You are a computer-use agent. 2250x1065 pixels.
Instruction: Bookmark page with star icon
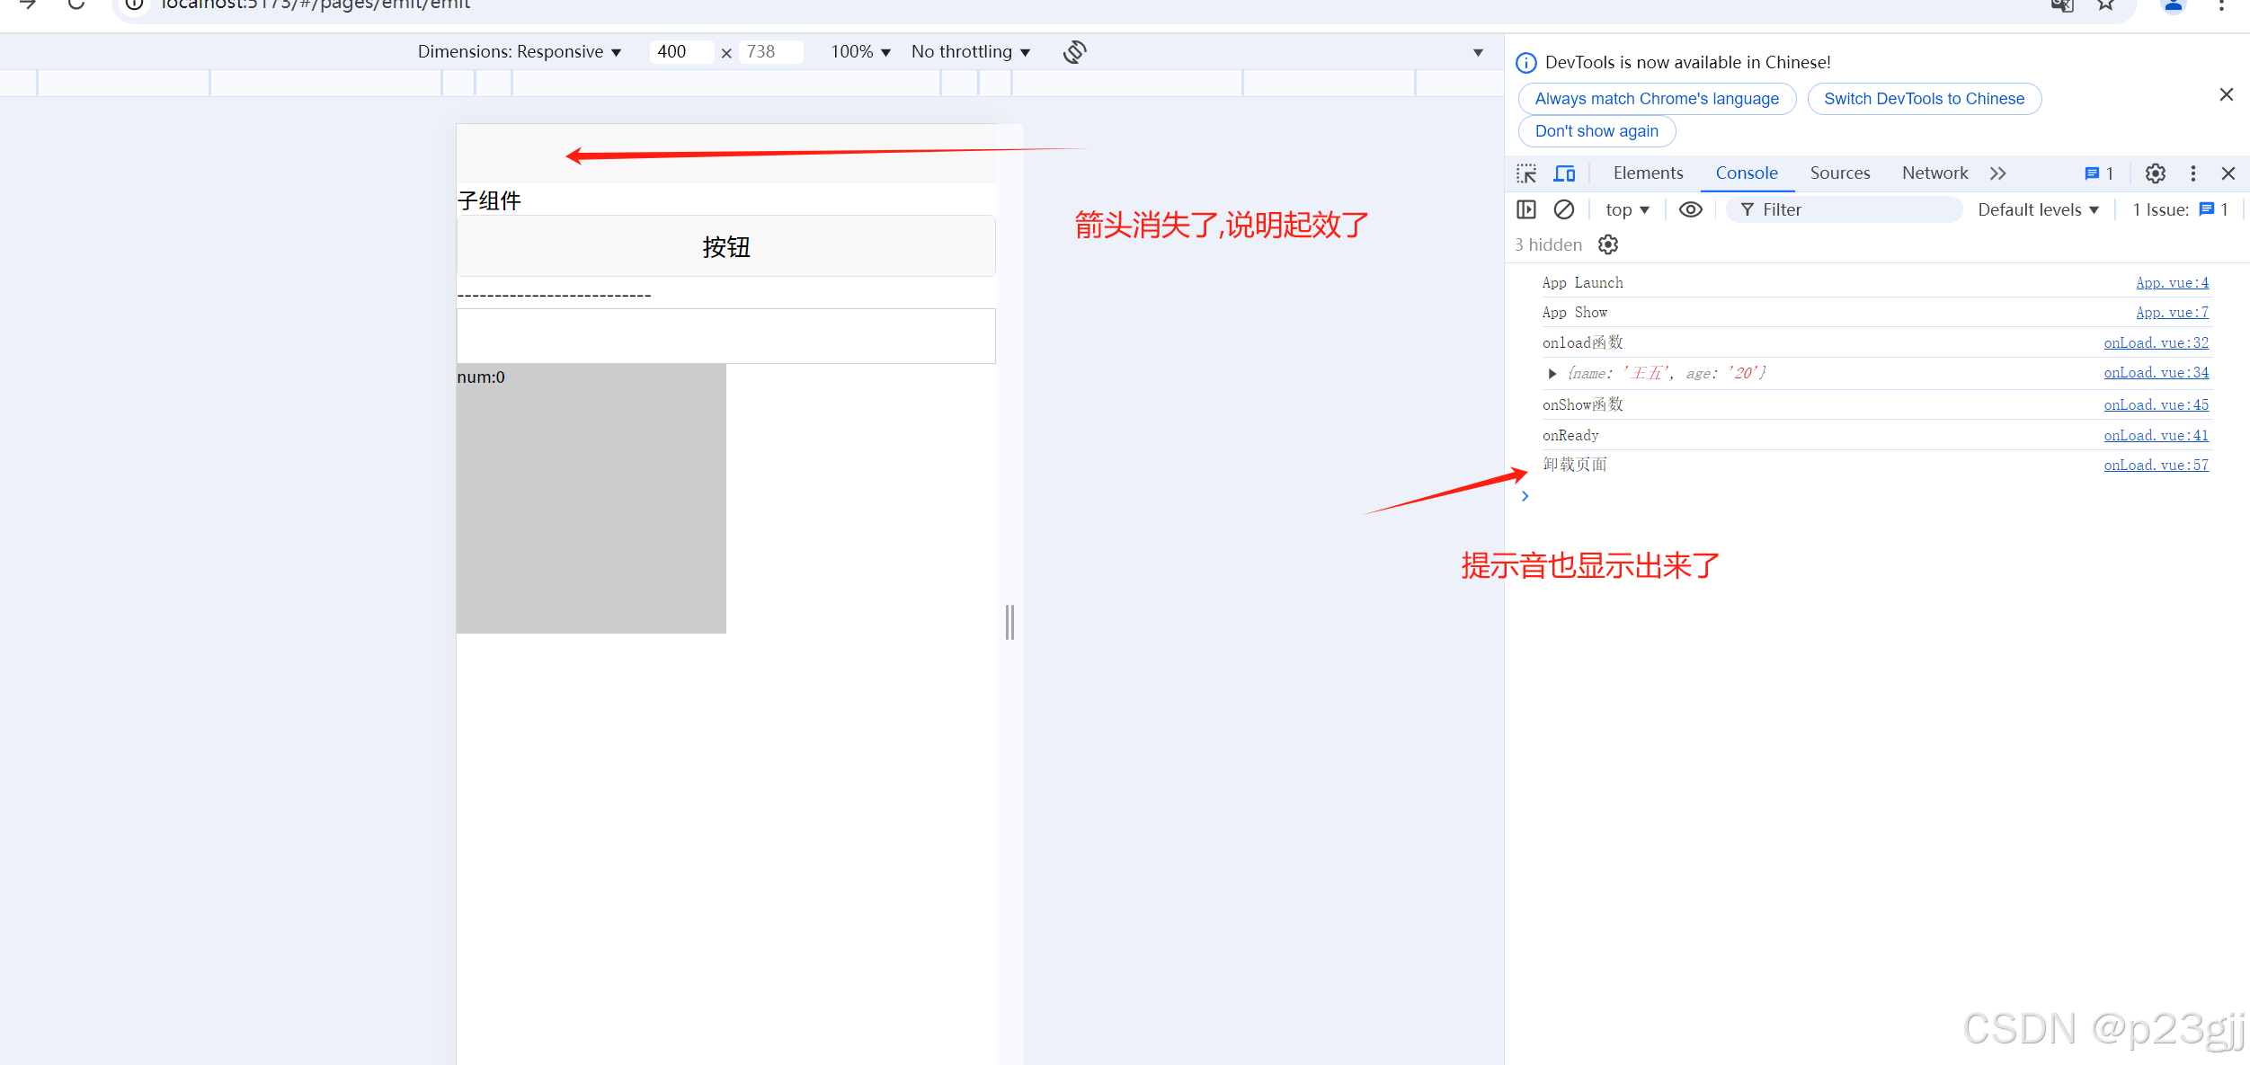point(2105,5)
